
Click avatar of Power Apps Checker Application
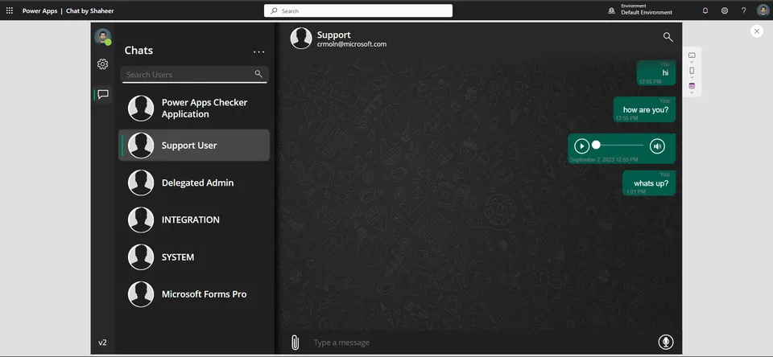coord(141,109)
